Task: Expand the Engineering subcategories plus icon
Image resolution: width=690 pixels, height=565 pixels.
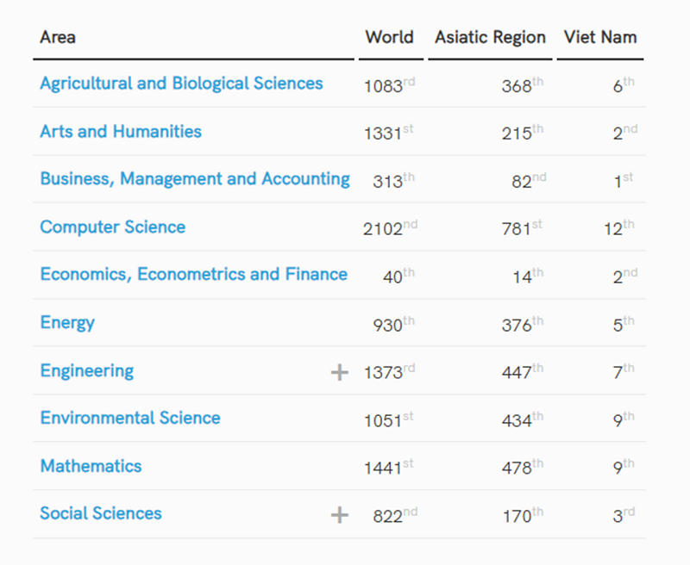Action: pos(340,372)
